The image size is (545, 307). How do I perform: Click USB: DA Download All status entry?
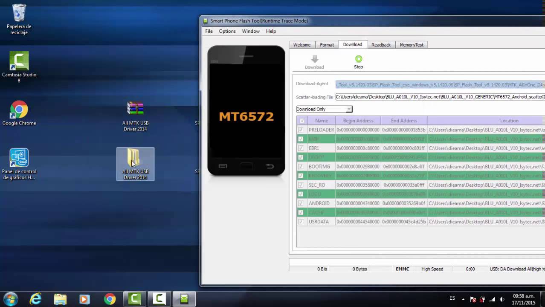click(517, 269)
